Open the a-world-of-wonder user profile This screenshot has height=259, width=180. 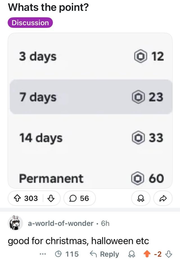60,223
